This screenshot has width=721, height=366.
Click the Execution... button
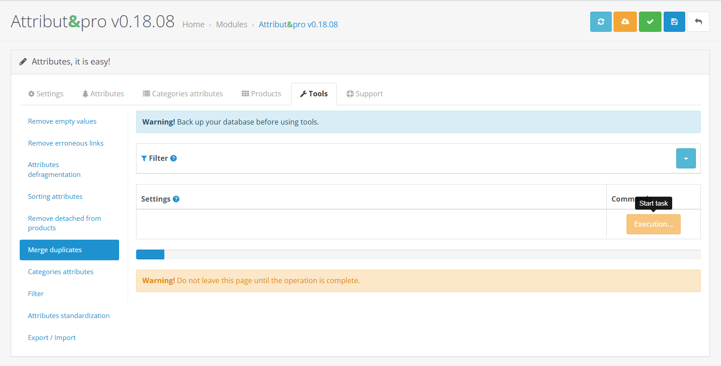[653, 224]
